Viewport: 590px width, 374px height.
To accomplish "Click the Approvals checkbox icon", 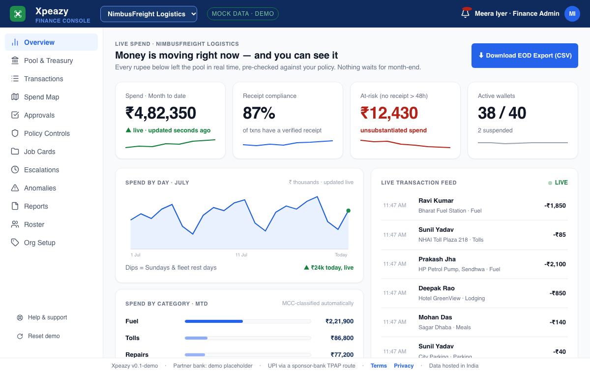I will (x=15, y=115).
